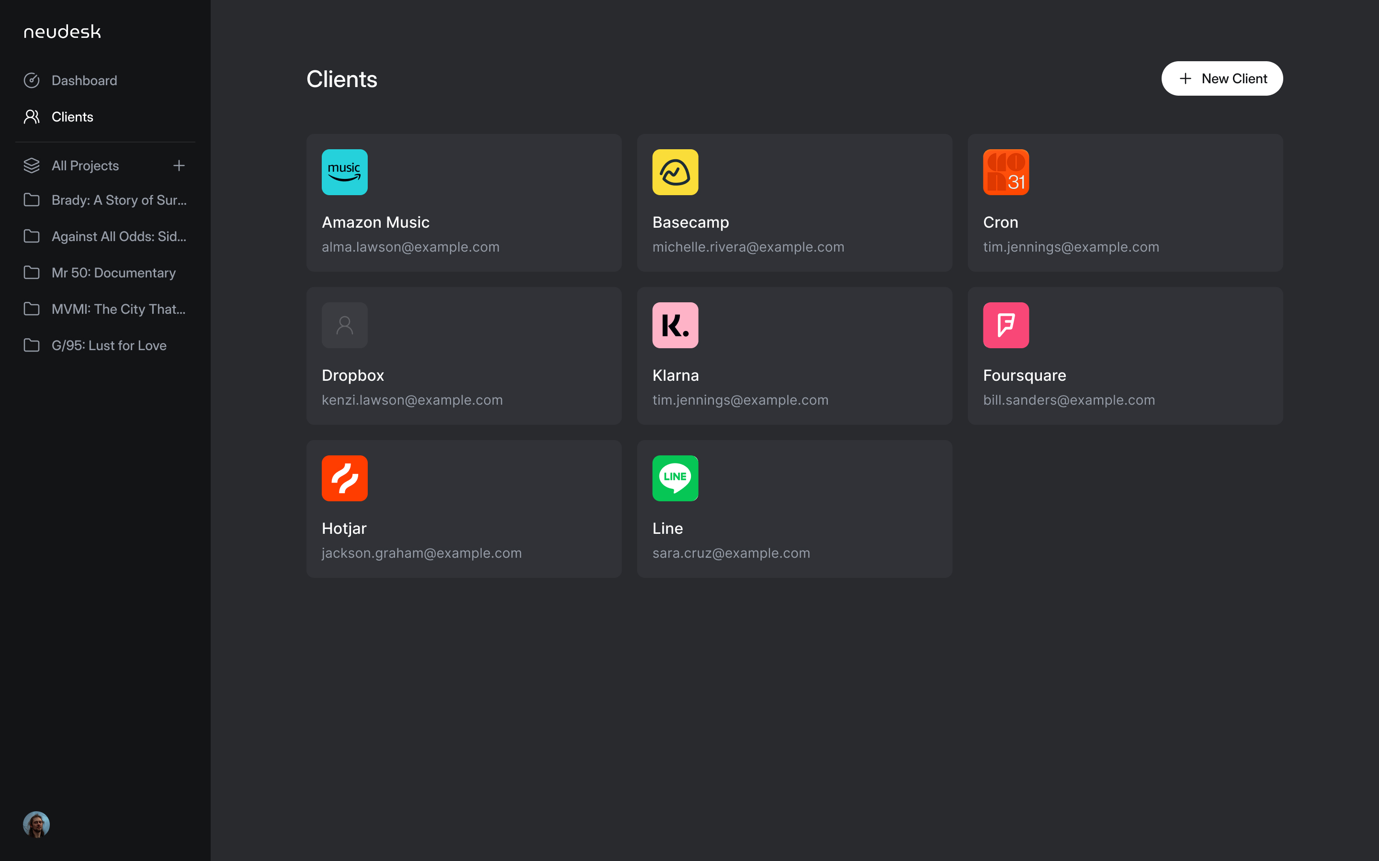The image size is (1379, 861).
Task: Open the Hotjar client name
Action: pyautogui.click(x=344, y=529)
